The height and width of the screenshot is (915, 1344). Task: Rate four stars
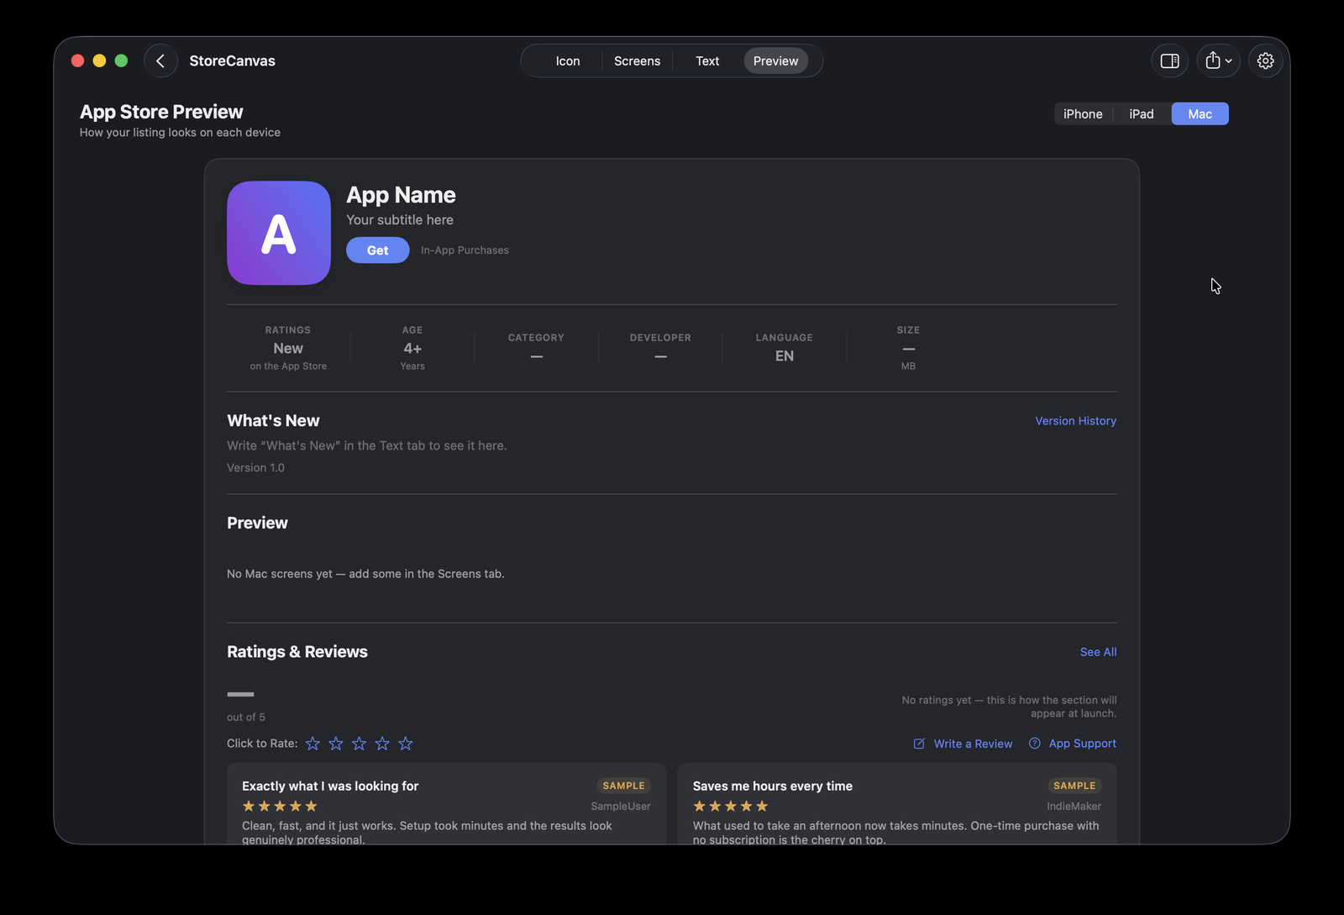click(x=382, y=744)
